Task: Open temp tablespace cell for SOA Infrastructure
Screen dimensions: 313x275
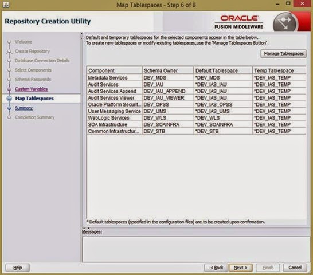Action: click(279, 125)
